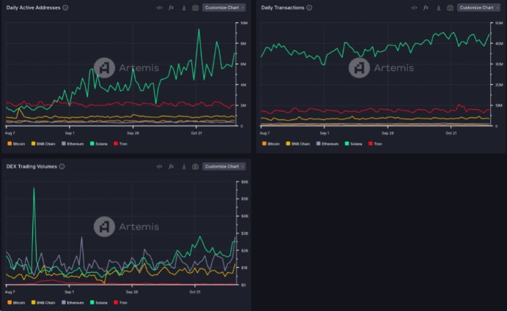Open formula icon on DEX Trading Volumes chart

point(171,167)
